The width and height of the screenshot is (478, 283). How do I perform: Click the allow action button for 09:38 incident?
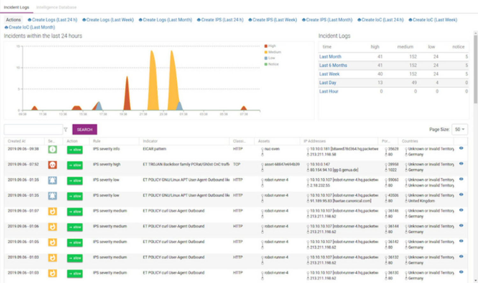(75, 150)
